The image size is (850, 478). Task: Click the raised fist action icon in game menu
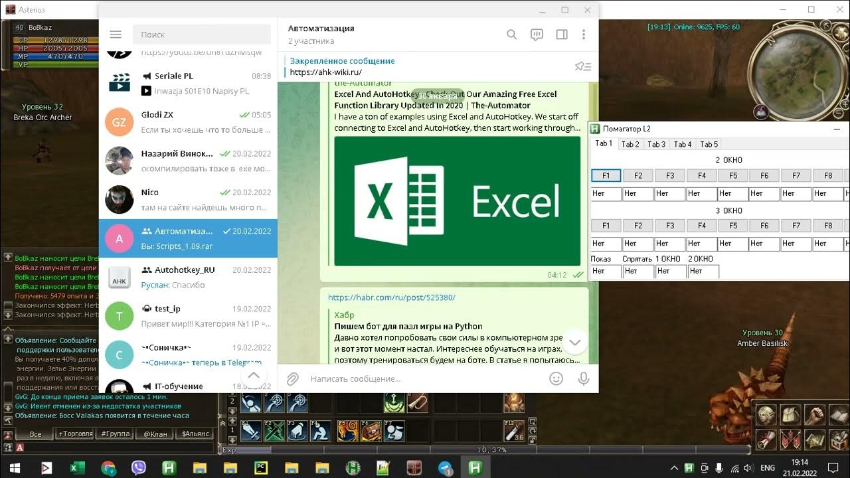click(815, 415)
